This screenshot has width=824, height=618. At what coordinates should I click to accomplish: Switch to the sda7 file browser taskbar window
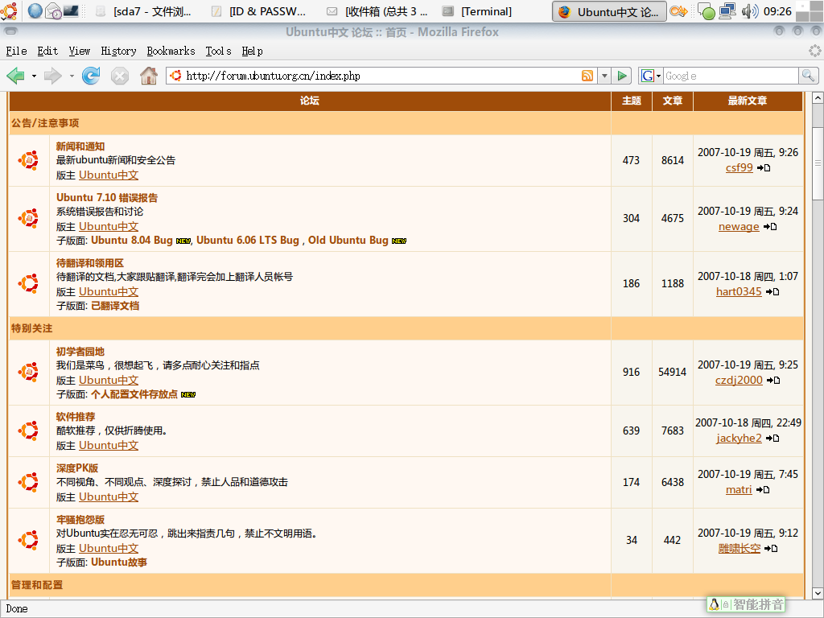(144, 11)
